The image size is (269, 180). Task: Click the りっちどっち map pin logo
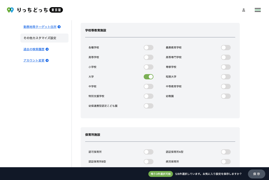coord(10,10)
